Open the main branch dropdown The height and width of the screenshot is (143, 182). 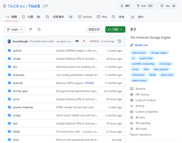(15, 29)
